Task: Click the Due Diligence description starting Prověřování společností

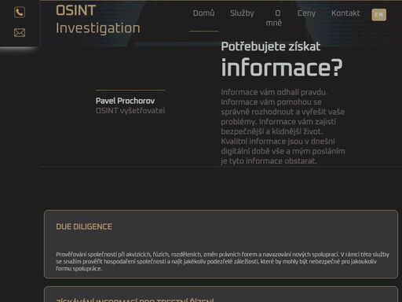Action: tap(222, 261)
